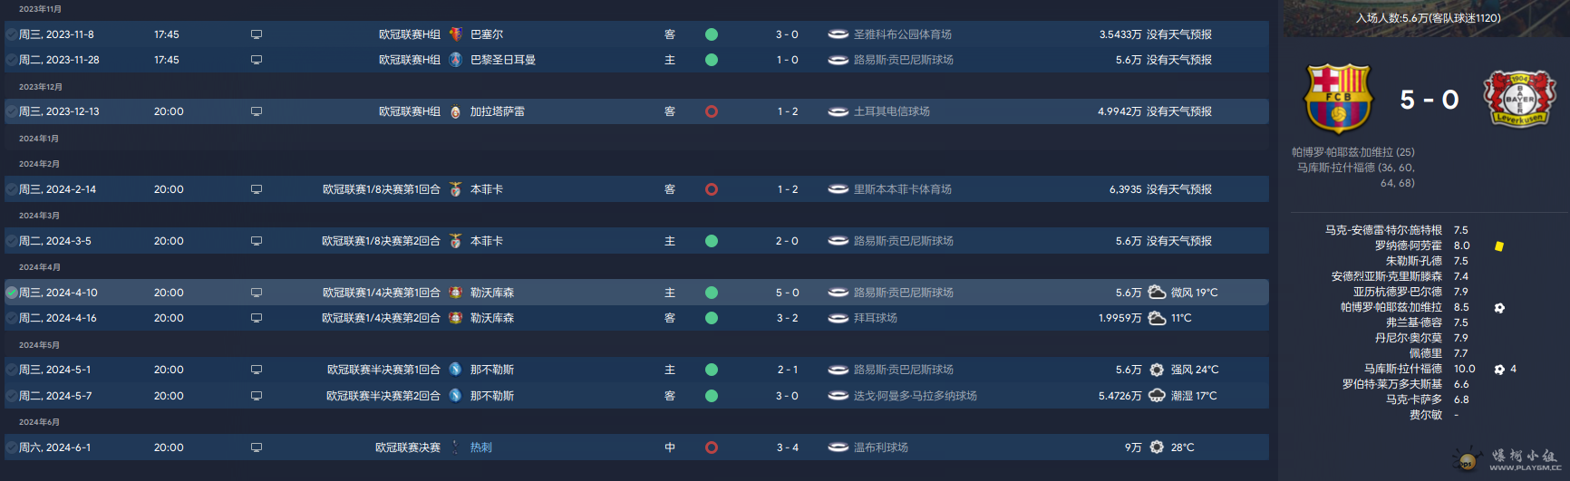
Task: Toggle the checkmark for the 2024-6-1 final
Action: point(12,447)
